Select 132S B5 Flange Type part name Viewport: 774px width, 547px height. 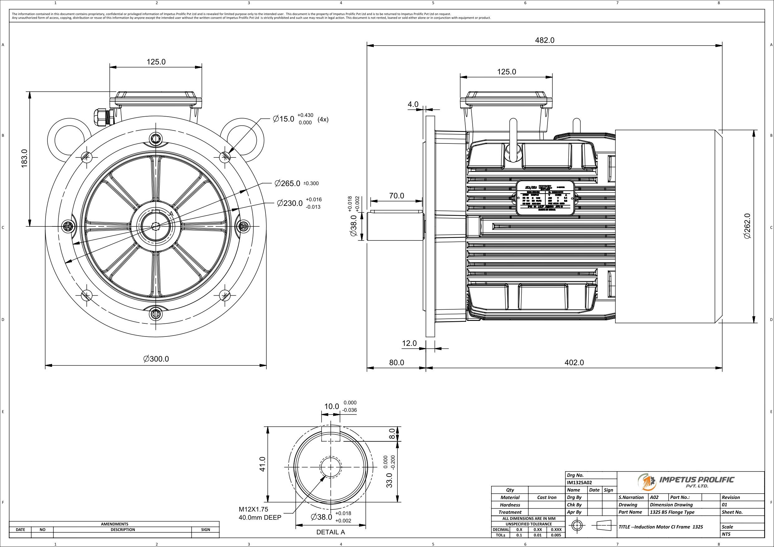click(672, 512)
